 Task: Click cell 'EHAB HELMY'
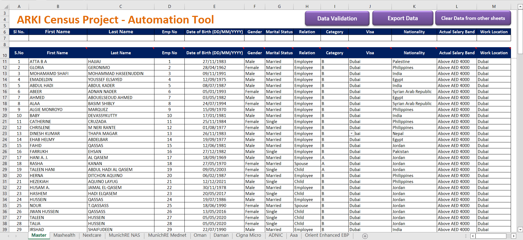pos(58,140)
